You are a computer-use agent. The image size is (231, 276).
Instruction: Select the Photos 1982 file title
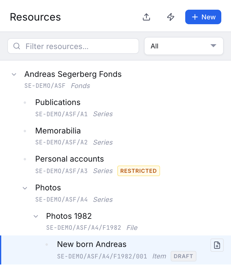(x=69, y=216)
